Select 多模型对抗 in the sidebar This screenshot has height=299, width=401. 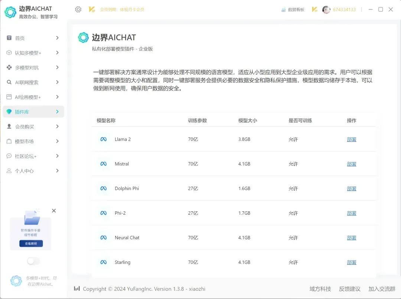tap(27, 68)
